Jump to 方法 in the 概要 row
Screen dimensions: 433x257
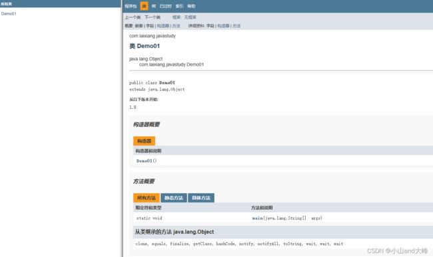point(176,26)
